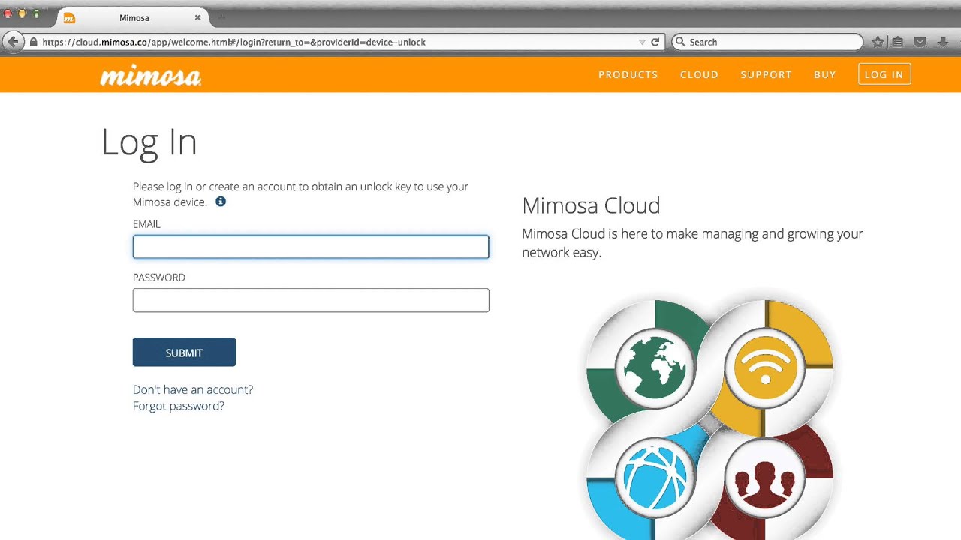Click the blue network sphere icon
The width and height of the screenshot is (961, 540).
pos(655,478)
